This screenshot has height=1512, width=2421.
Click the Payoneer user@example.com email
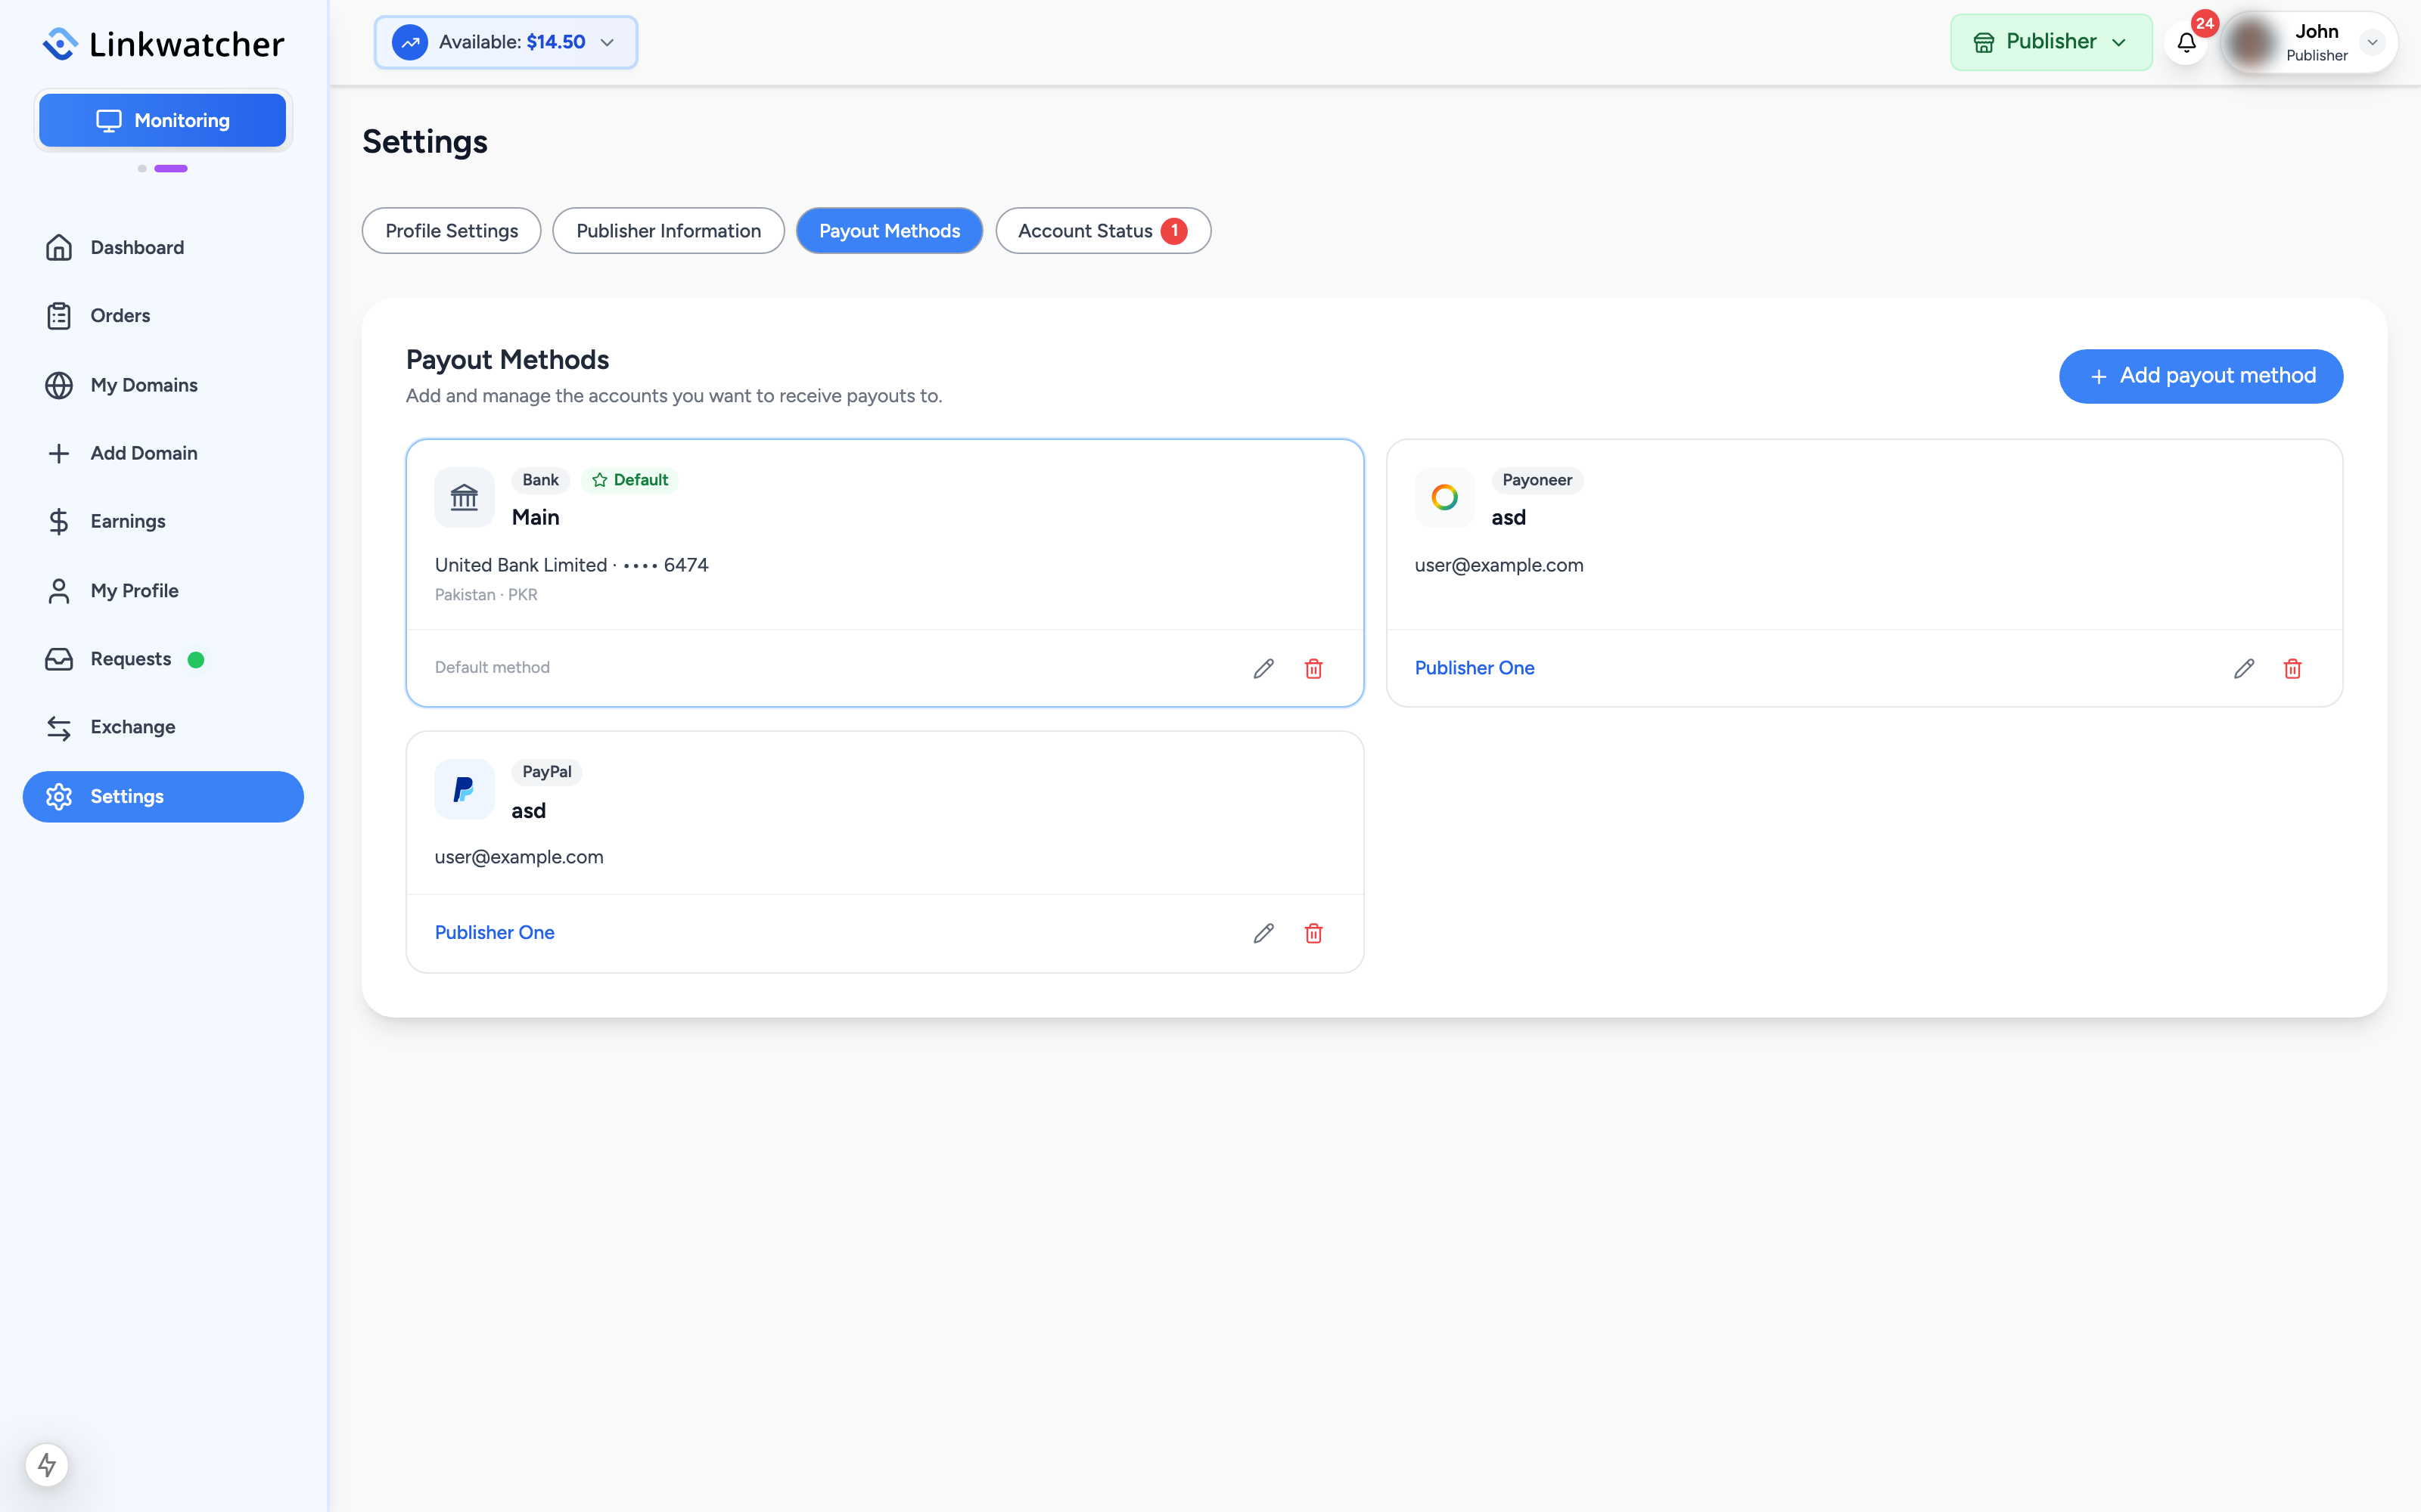(1499, 565)
